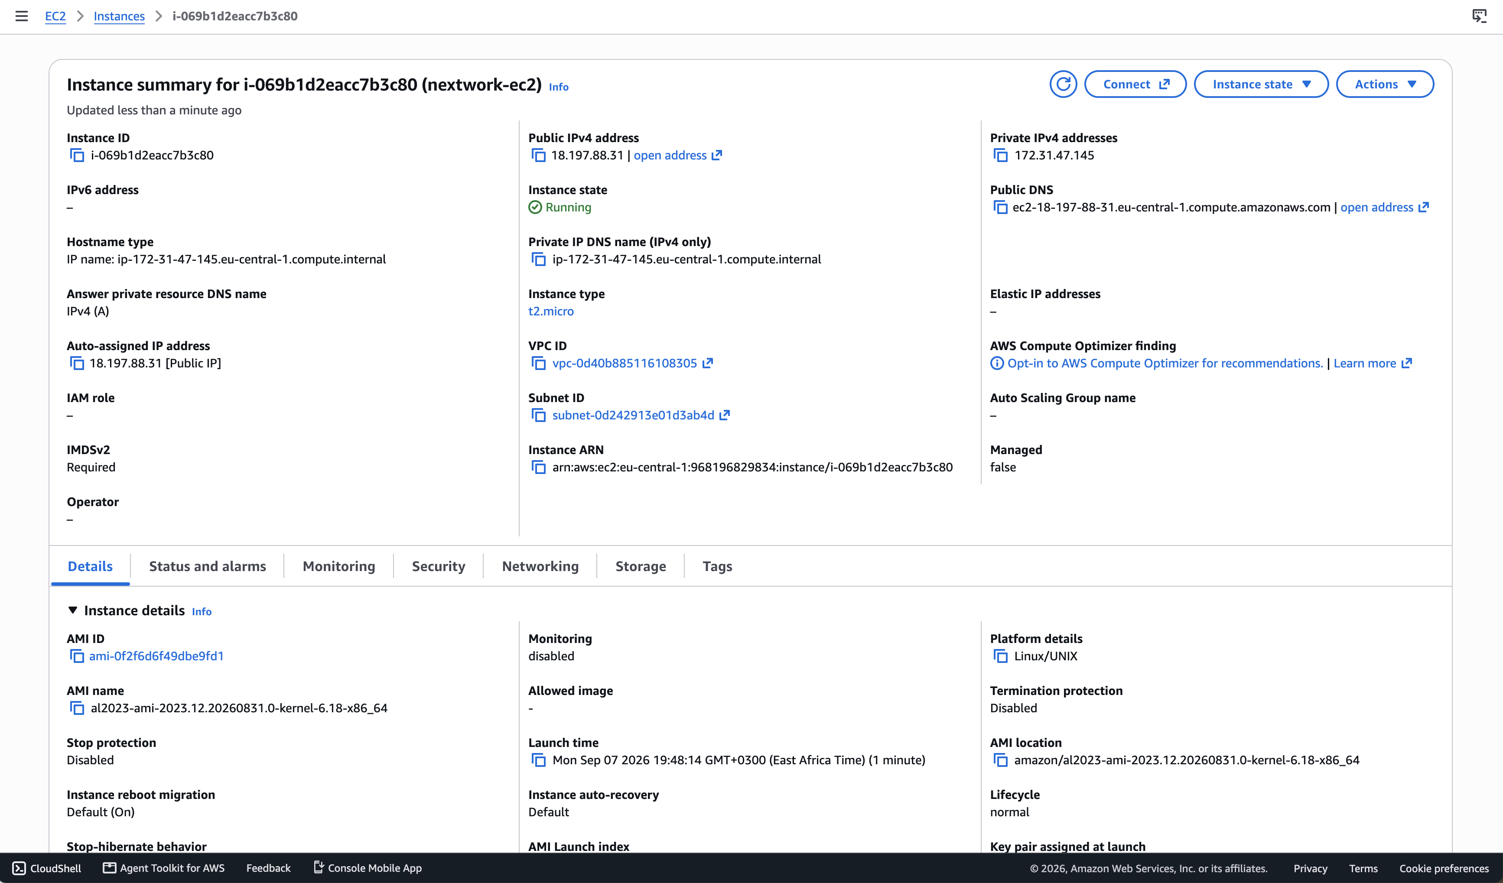
Task: Click the Lifecycle value normal
Action: coord(1009,812)
